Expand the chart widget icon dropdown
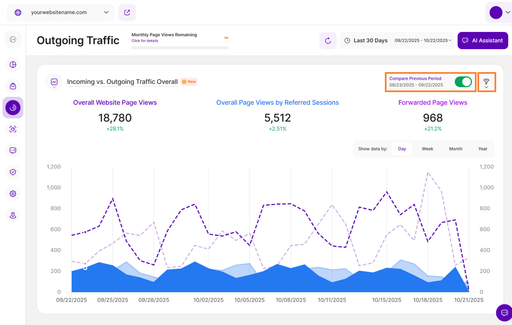 click(54, 82)
